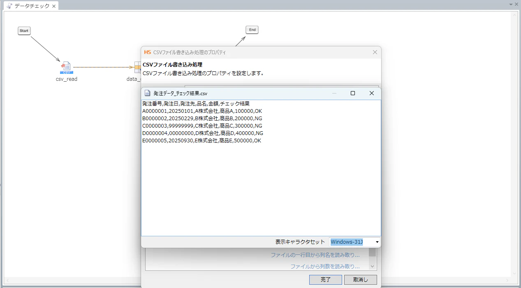Click the 完了 button
The height and width of the screenshot is (288, 521).
pyautogui.click(x=326, y=280)
